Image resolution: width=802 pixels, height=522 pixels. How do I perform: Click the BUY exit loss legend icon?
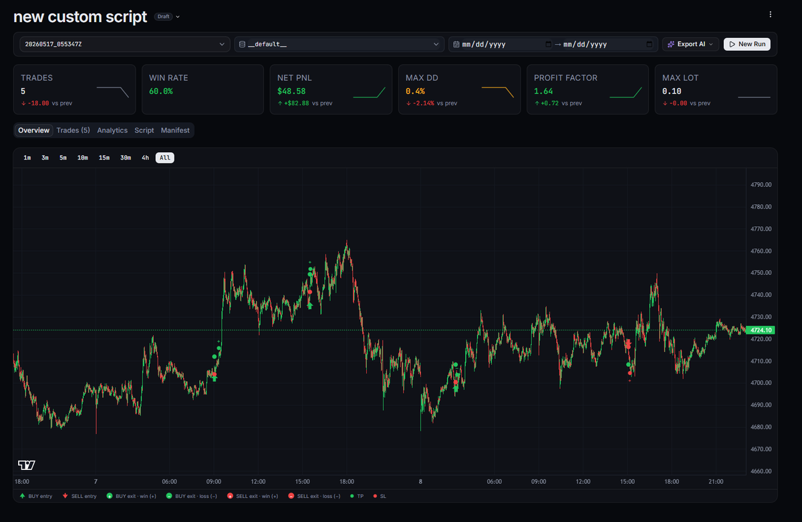(x=169, y=496)
